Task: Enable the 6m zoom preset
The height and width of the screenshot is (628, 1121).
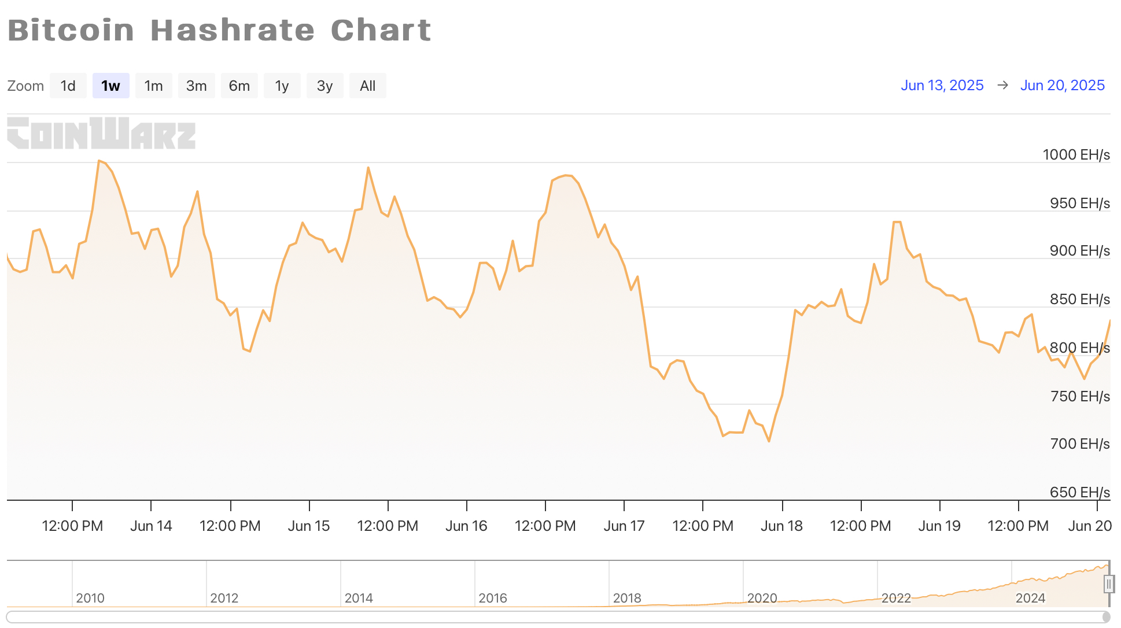Action: [239, 85]
